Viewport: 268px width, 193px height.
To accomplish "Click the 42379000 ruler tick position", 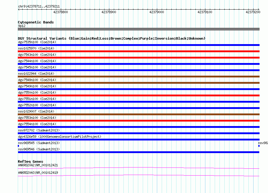I will (x=157, y=12).
